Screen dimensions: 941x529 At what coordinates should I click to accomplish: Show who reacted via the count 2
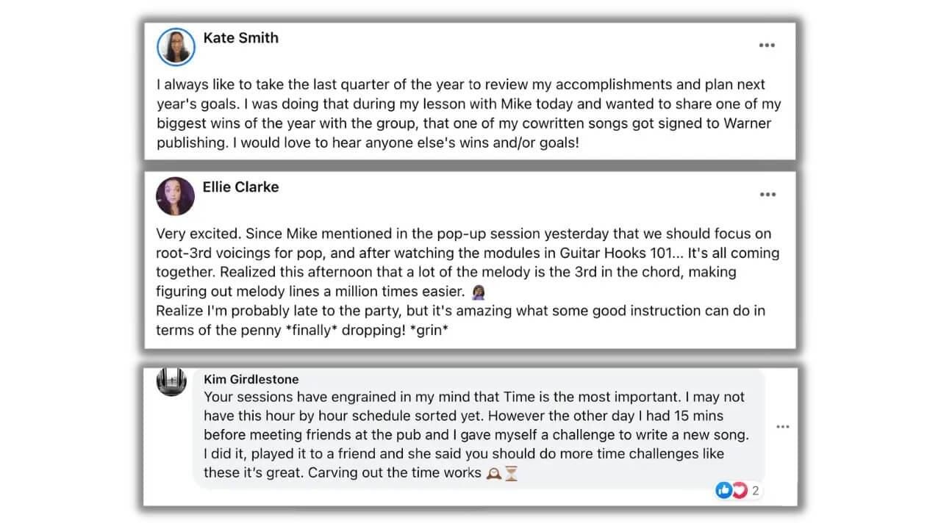[755, 491]
